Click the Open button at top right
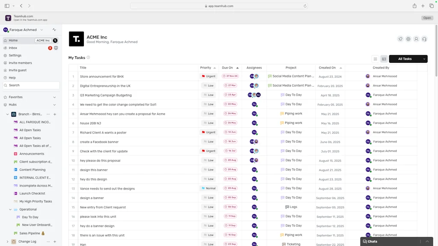 (x=427, y=18)
